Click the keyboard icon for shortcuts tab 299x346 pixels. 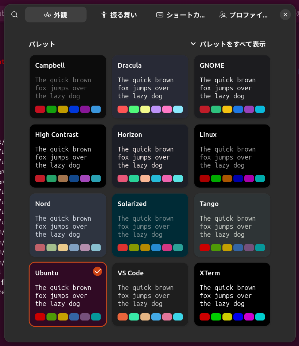pos(160,15)
